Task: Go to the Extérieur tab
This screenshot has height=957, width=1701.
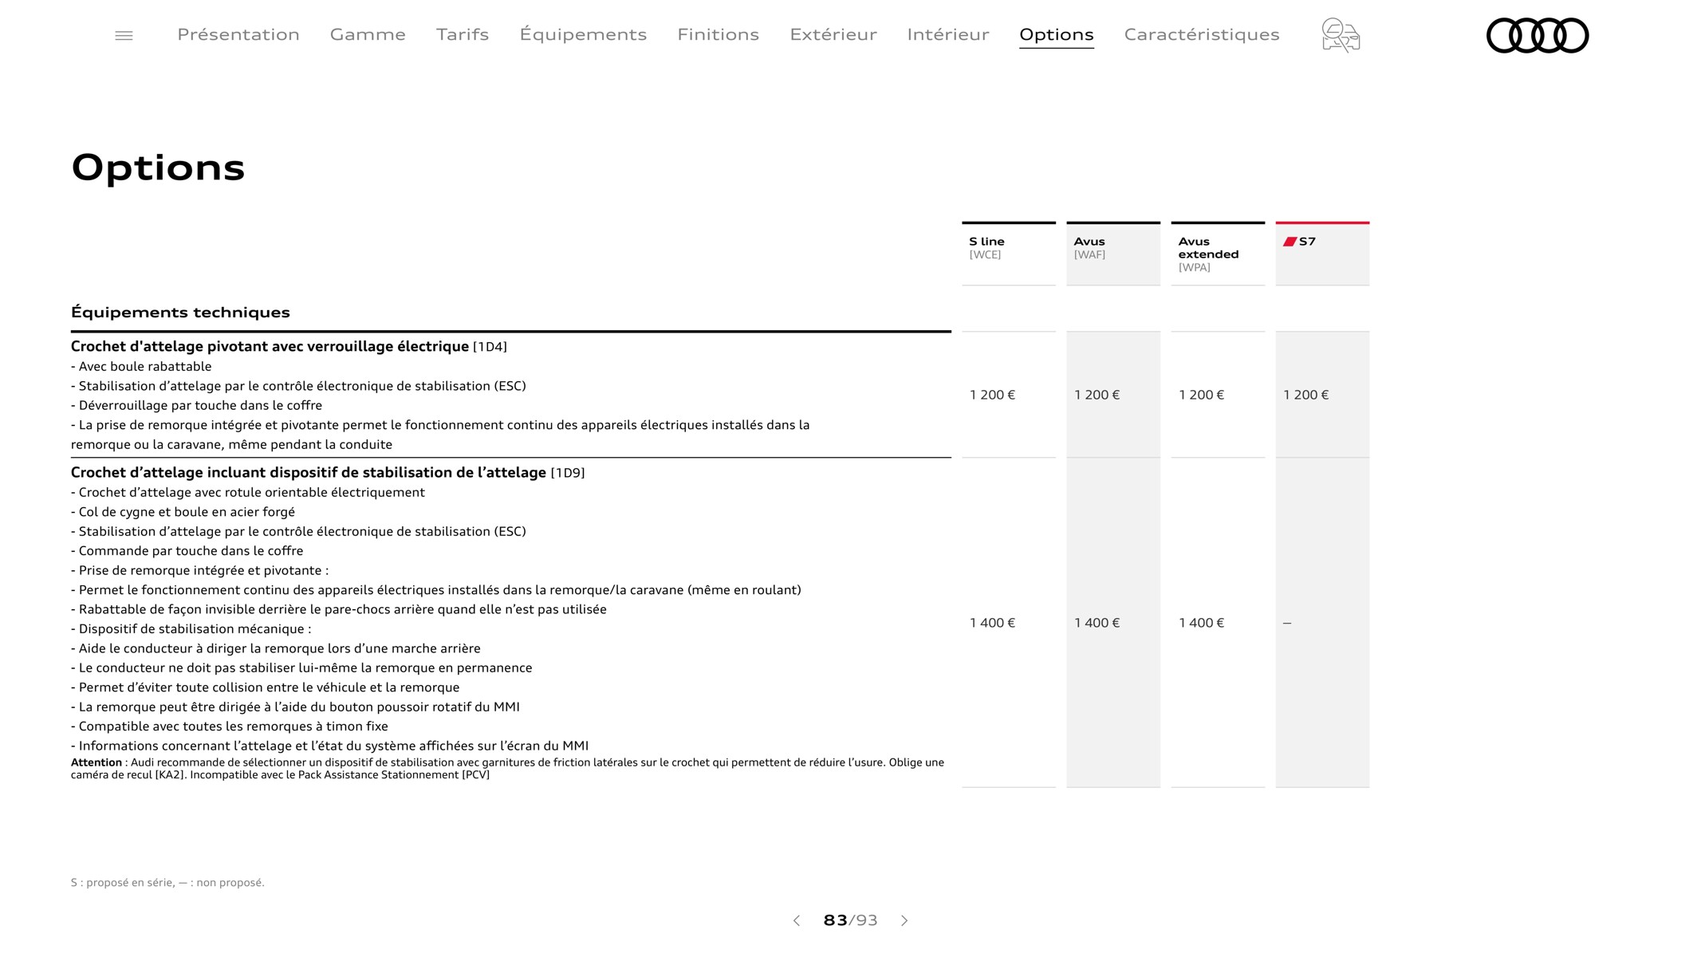Action: click(833, 34)
